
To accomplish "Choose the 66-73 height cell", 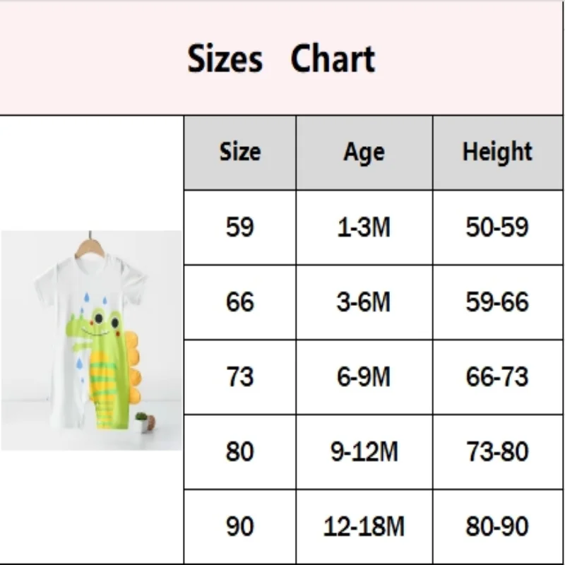I will point(497,377).
